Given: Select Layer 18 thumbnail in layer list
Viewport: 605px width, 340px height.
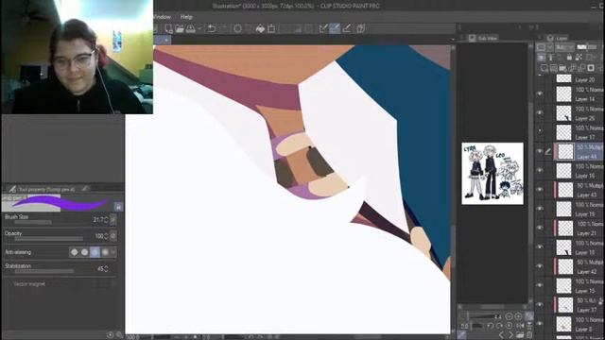Looking at the screenshot, I should tap(563, 247).
